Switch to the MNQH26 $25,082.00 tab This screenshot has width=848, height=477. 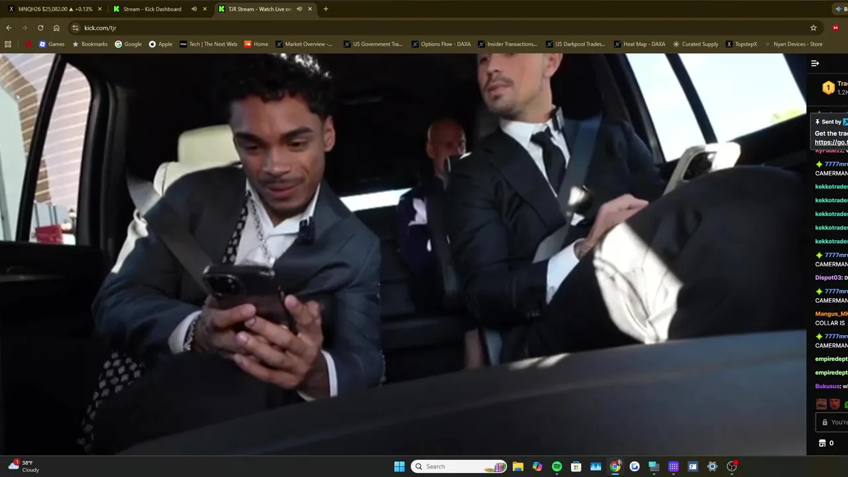56,9
